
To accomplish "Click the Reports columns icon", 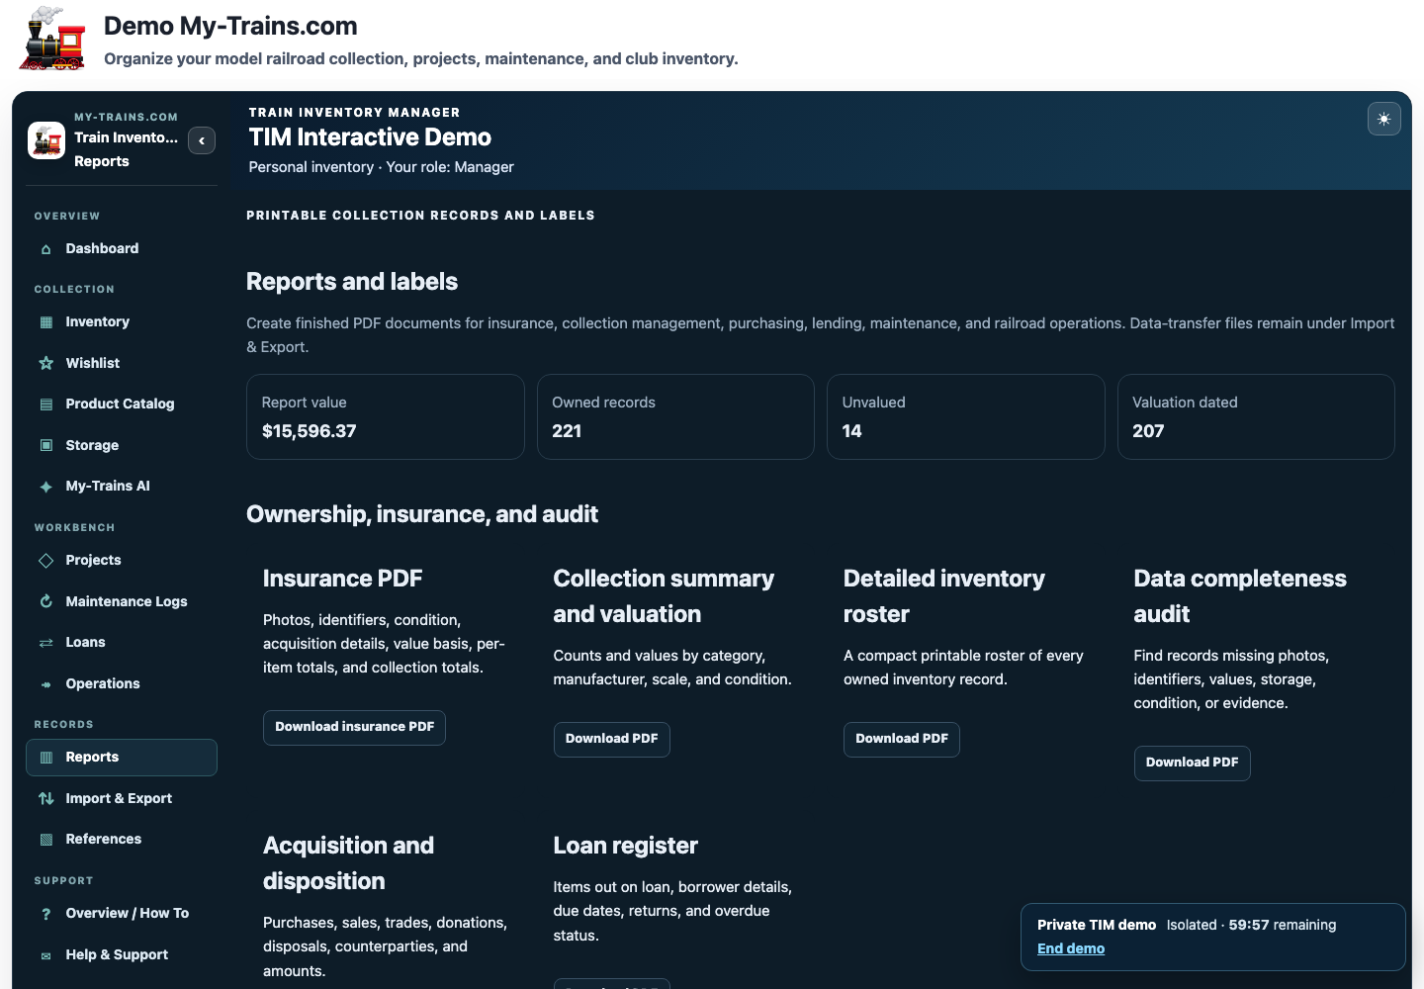I will point(45,758).
